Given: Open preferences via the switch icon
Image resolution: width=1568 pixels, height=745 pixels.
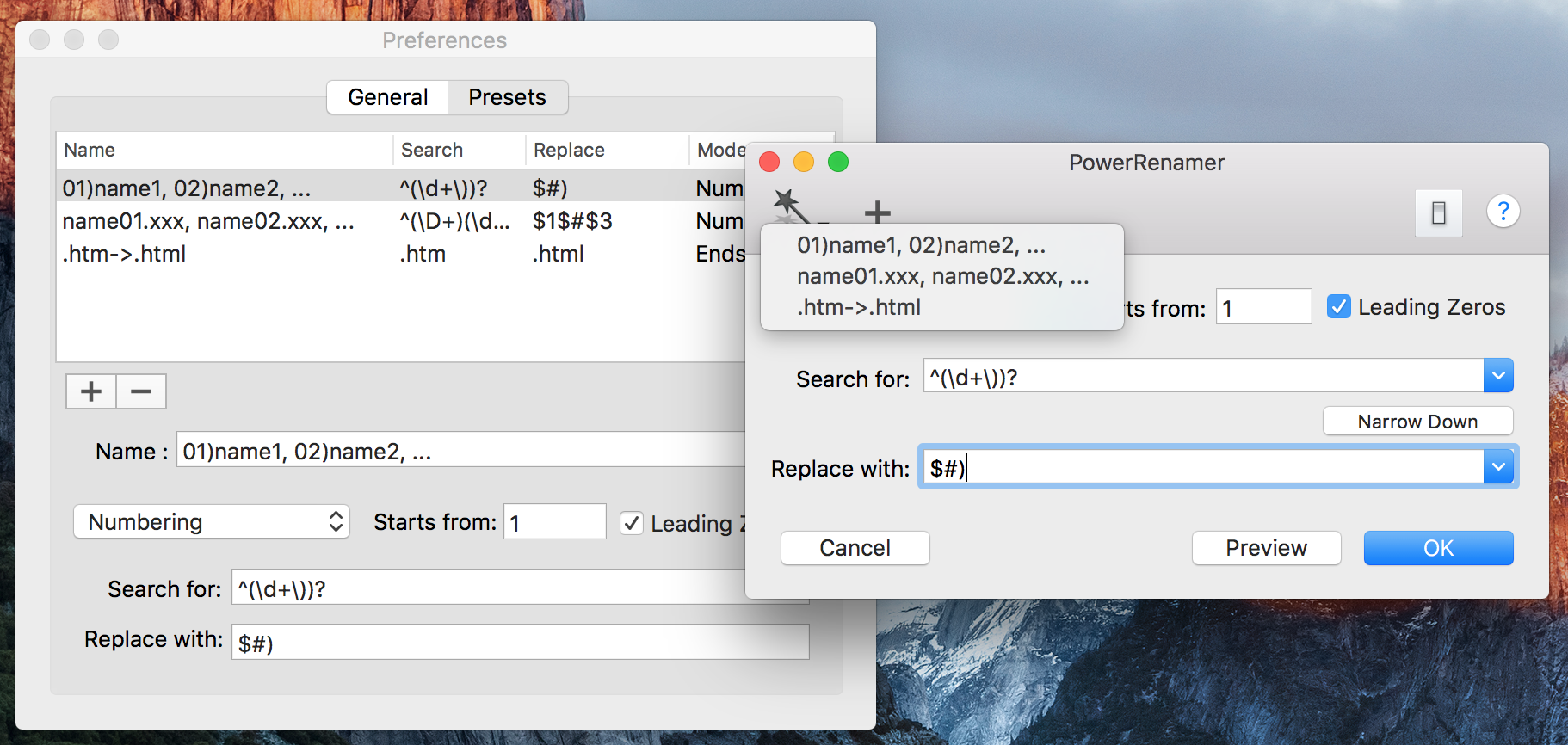Looking at the screenshot, I should coord(1438,212).
